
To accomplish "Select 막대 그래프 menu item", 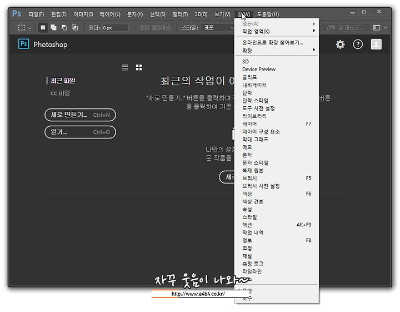I will tap(276, 139).
